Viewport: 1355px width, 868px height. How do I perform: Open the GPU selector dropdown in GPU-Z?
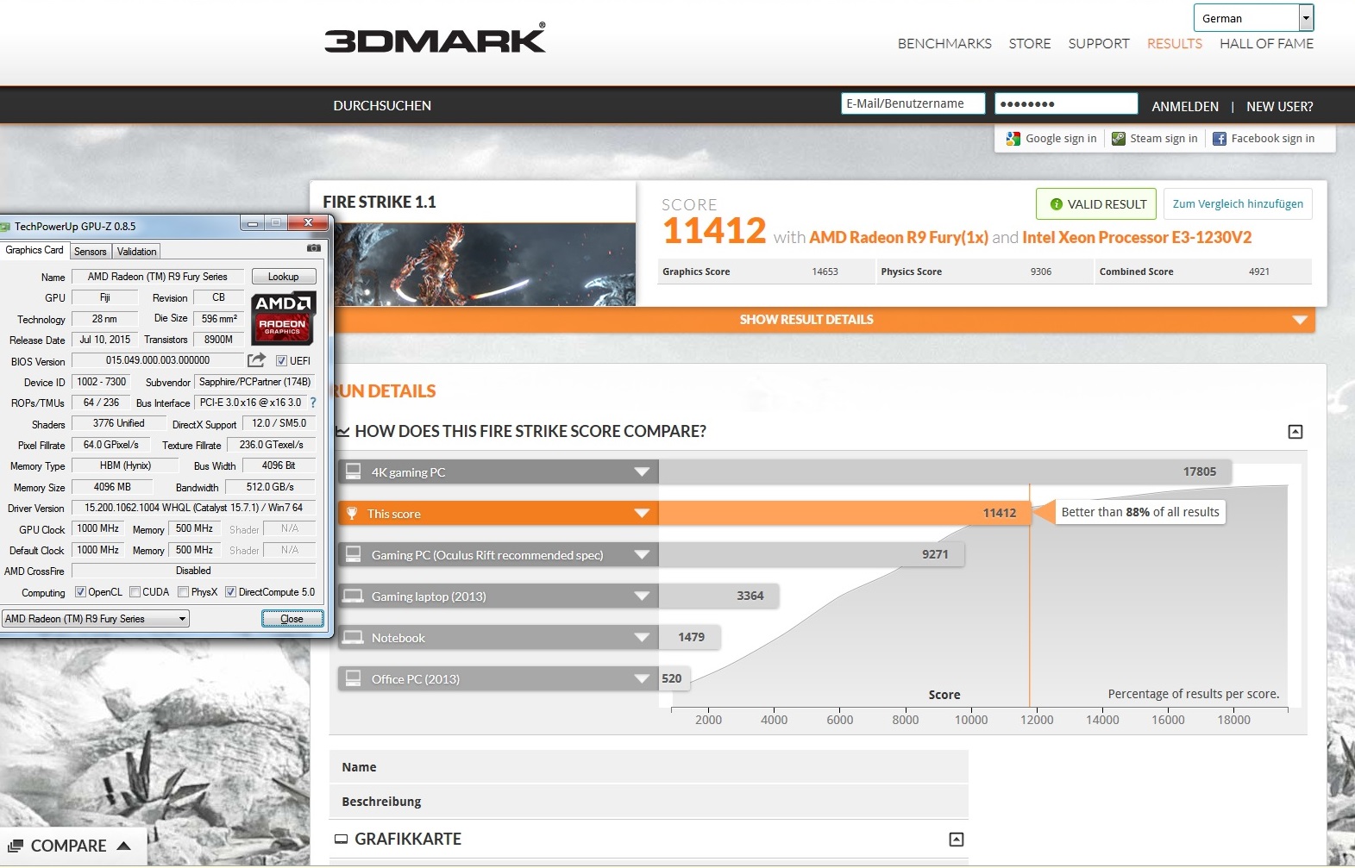[182, 619]
